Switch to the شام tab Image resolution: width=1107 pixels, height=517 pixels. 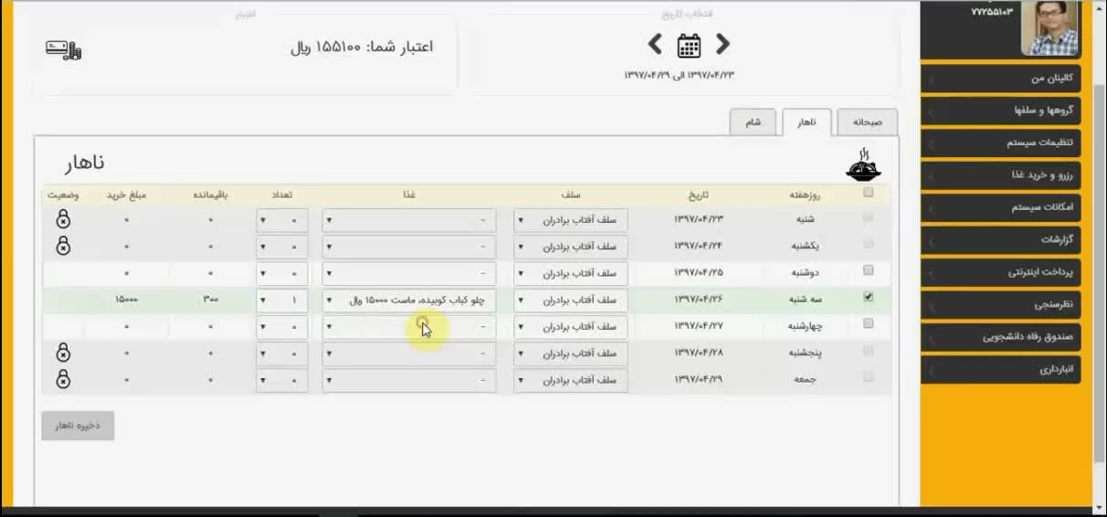tap(753, 121)
